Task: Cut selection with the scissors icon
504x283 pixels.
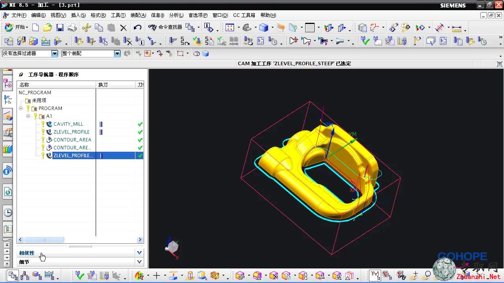Action: tap(87, 28)
